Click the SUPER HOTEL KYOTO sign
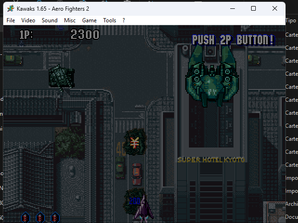The width and height of the screenshot is (298, 223). click(x=211, y=160)
